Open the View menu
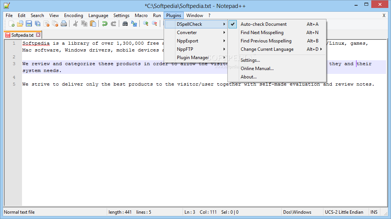The image size is (391, 219). (x=54, y=16)
